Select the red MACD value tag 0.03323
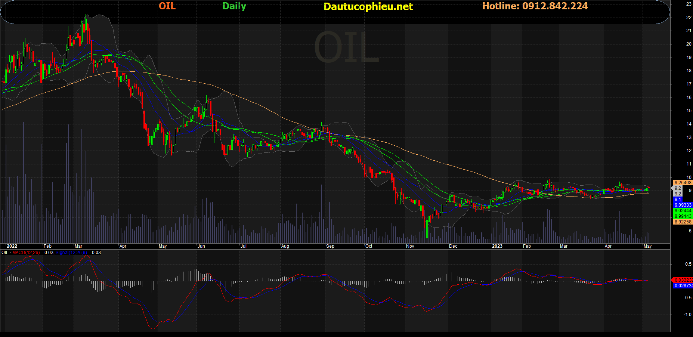 coord(683,280)
